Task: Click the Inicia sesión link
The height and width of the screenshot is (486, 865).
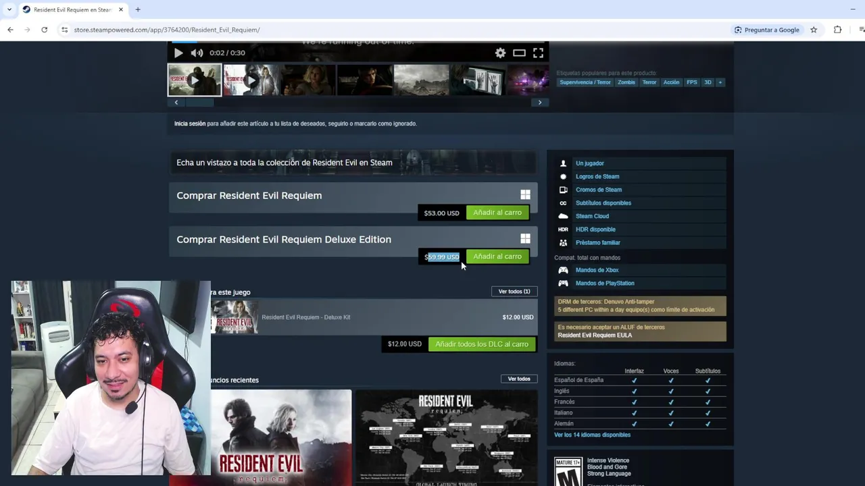Action: point(190,124)
